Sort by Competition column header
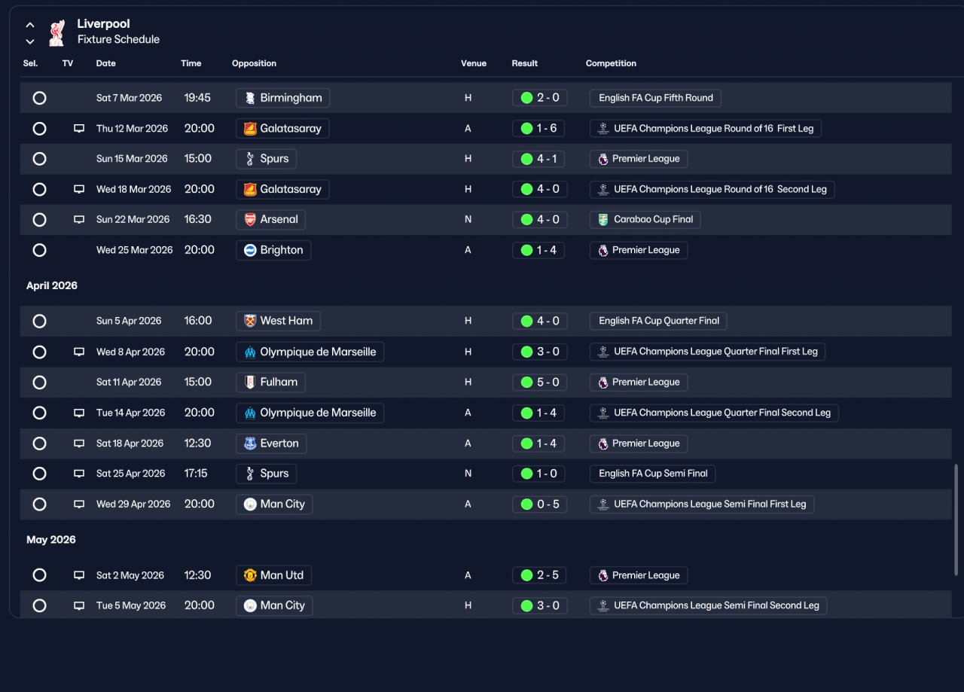This screenshot has width=964, height=692. coord(611,63)
